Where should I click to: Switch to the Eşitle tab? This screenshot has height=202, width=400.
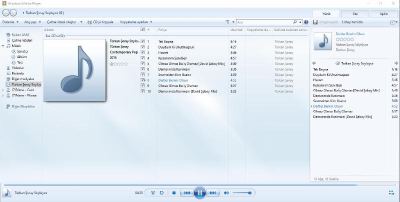pyautogui.click(x=383, y=14)
